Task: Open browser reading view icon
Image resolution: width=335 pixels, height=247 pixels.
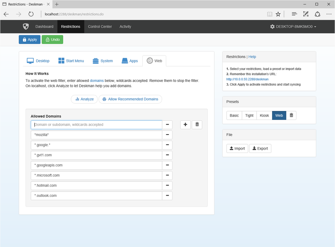Action: 270,14
